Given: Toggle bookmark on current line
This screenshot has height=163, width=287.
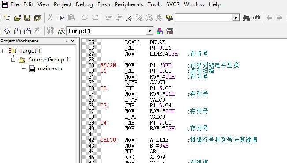Looking at the screenshot, I should [x=129, y=18].
